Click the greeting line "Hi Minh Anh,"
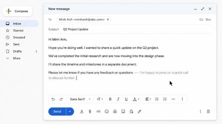Viewport: 222px width, 124px height. [58, 39]
